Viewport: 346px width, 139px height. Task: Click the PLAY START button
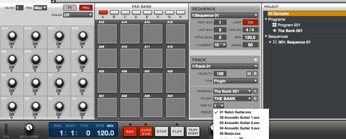pos(193,132)
